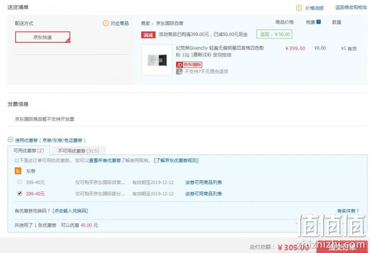Go back via 返回修改购物车 link
Image resolution: width=370 pixels, height=253 pixels.
click(351, 7)
